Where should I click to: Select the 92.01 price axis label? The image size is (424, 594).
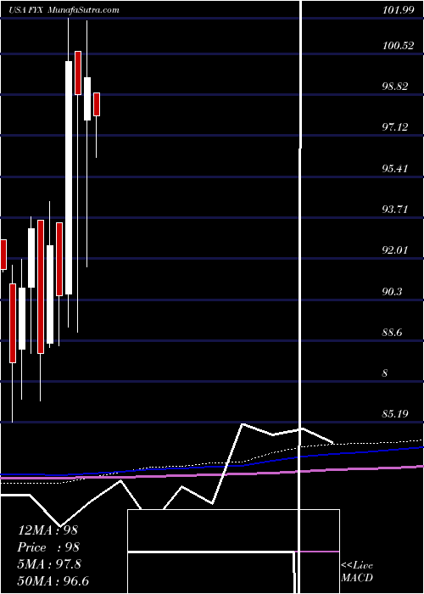[395, 250]
